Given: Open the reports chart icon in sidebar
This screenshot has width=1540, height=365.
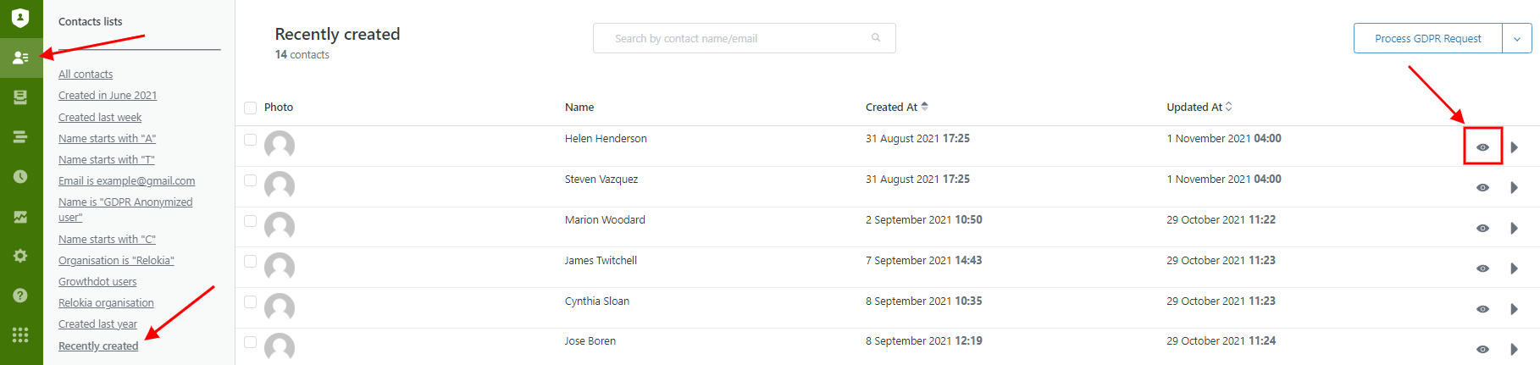Looking at the screenshot, I should coord(20,217).
